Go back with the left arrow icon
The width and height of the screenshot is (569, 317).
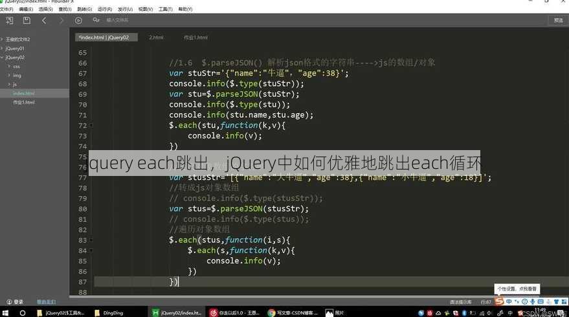[44, 21]
